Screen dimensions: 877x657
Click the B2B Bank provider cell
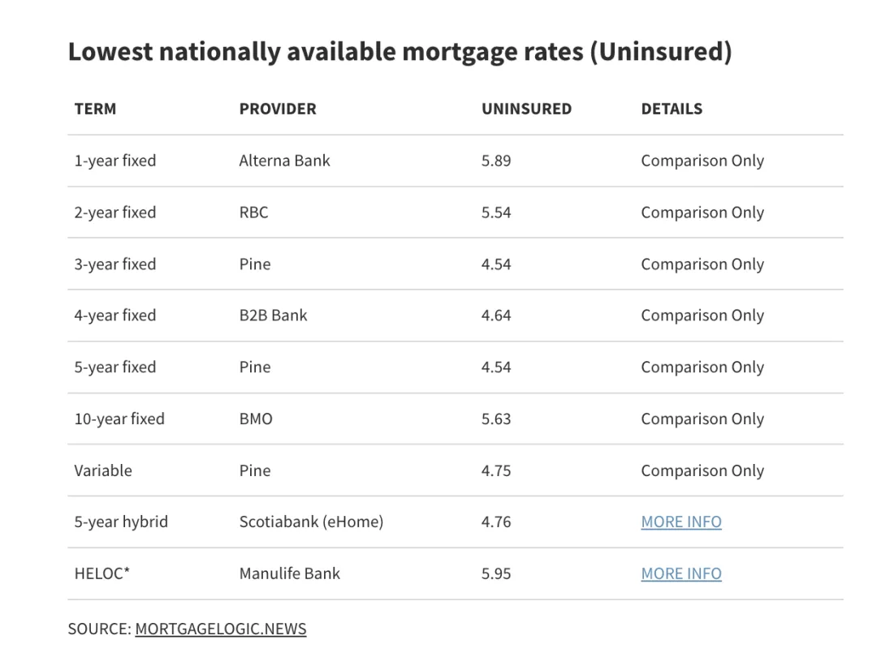pyautogui.click(x=273, y=316)
